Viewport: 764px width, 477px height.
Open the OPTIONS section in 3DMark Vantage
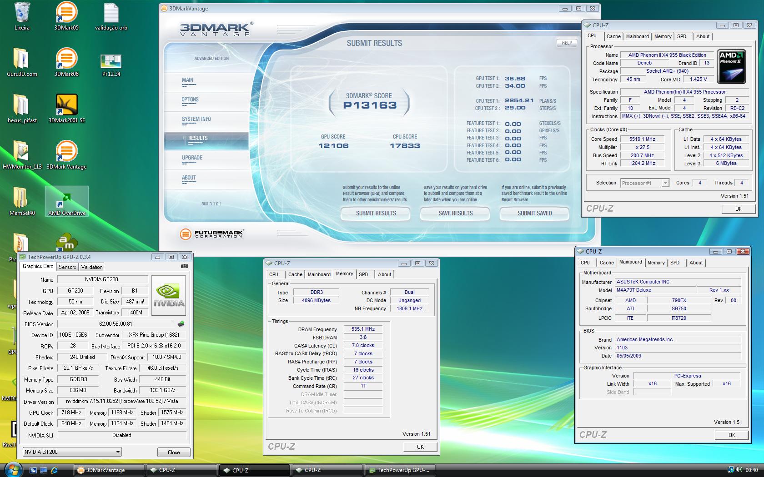(190, 99)
